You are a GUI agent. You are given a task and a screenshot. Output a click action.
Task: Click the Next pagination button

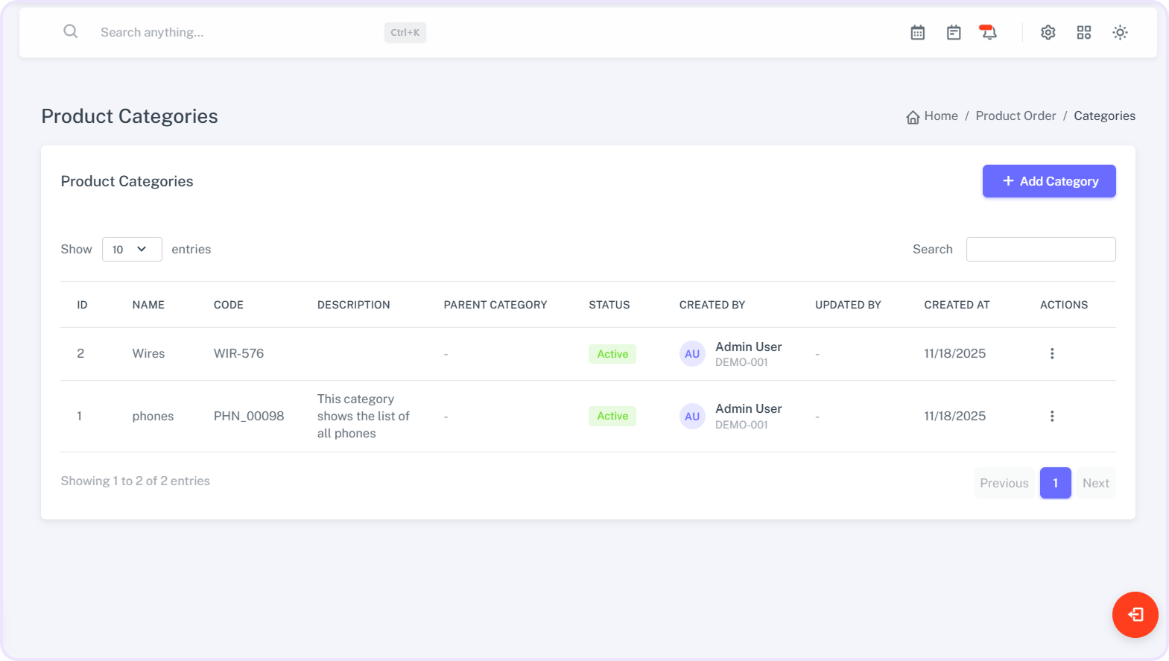point(1095,483)
